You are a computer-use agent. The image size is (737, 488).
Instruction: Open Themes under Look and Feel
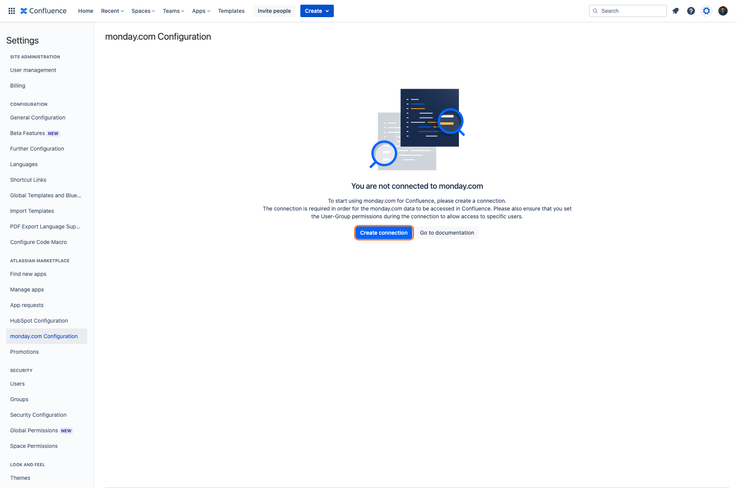(x=47, y=478)
